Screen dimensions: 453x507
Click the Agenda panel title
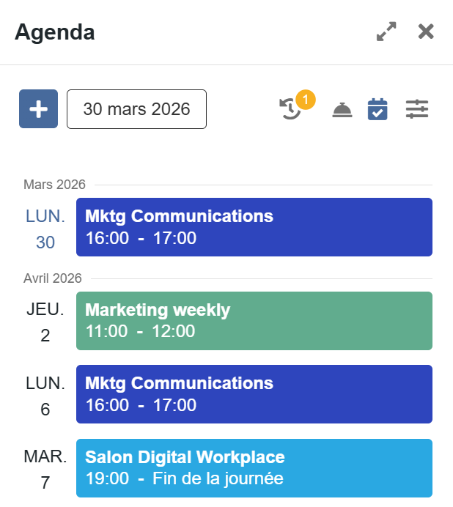click(x=55, y=32)
